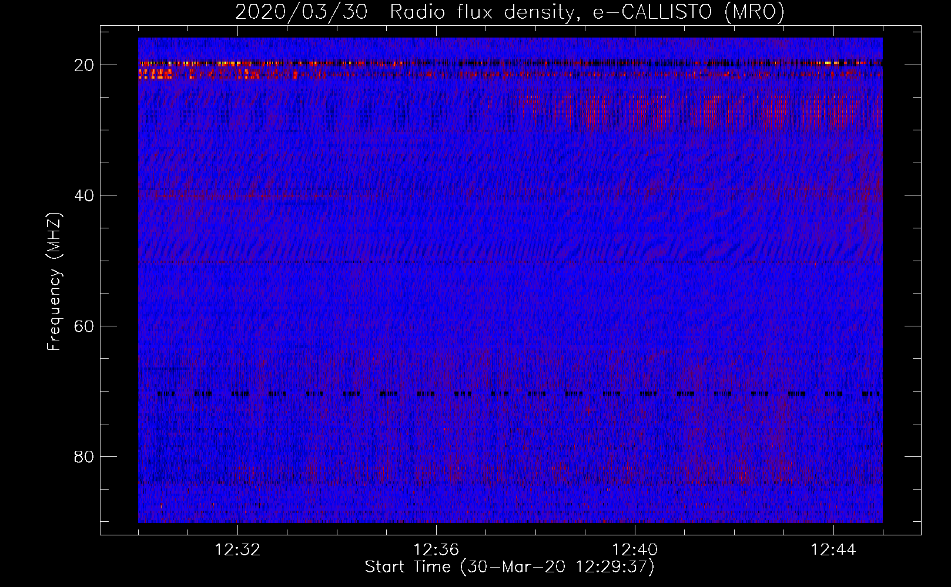Click the 'Start Time (30-Mar-20 12:29:37)' x-axis label
951x587 pixels.
click(510, 567)
